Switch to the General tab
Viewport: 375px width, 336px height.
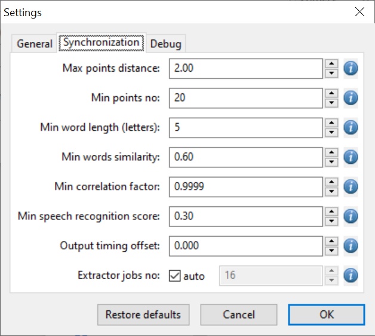[x=35, y=44]
